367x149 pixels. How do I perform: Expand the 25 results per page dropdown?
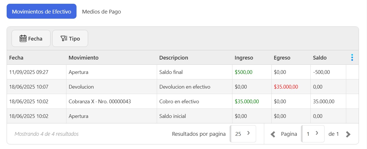[x=243, y=134]
